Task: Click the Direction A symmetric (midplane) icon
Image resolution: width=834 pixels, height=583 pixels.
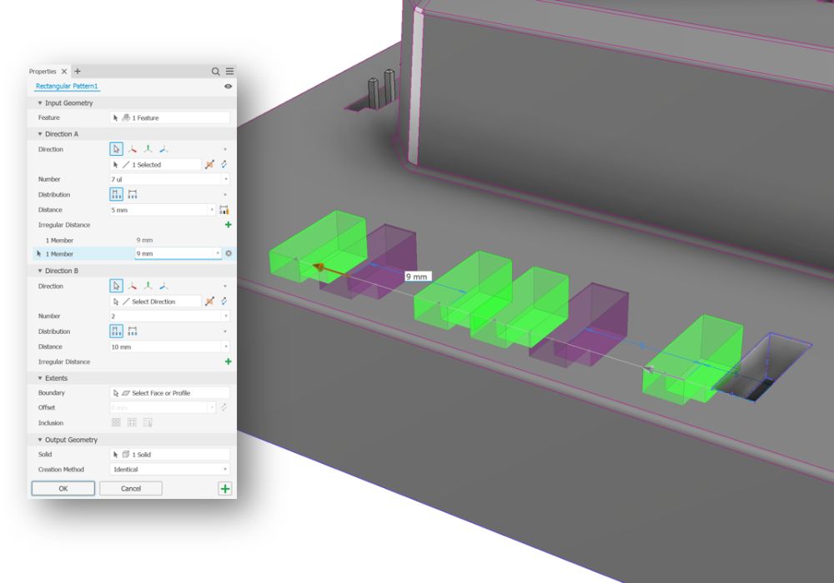Action: (224, 165)
